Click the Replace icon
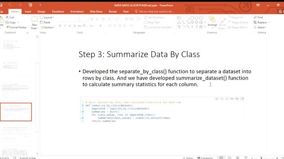The image size is (284, 159). pyautogui.click(x=255, y=23)
